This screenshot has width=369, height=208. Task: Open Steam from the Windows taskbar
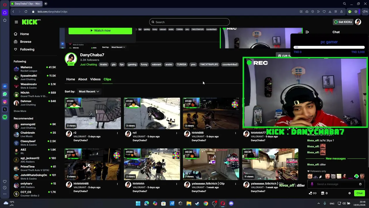[x=197, y=203]
